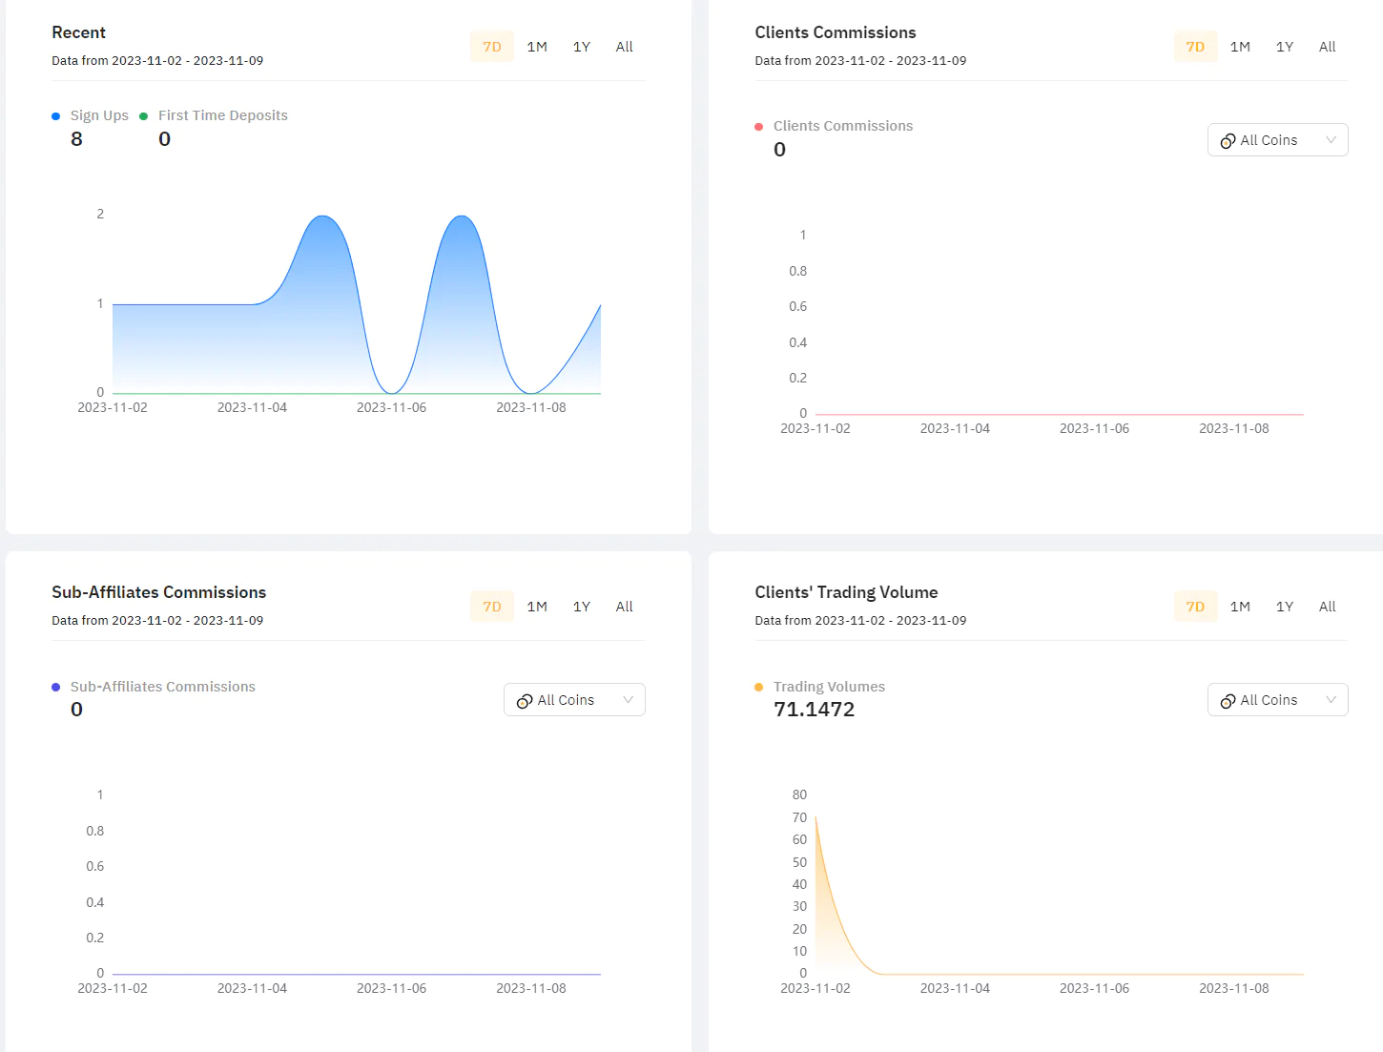Click the coin icon in Sub-Affiliates filter

pos(525,700)
